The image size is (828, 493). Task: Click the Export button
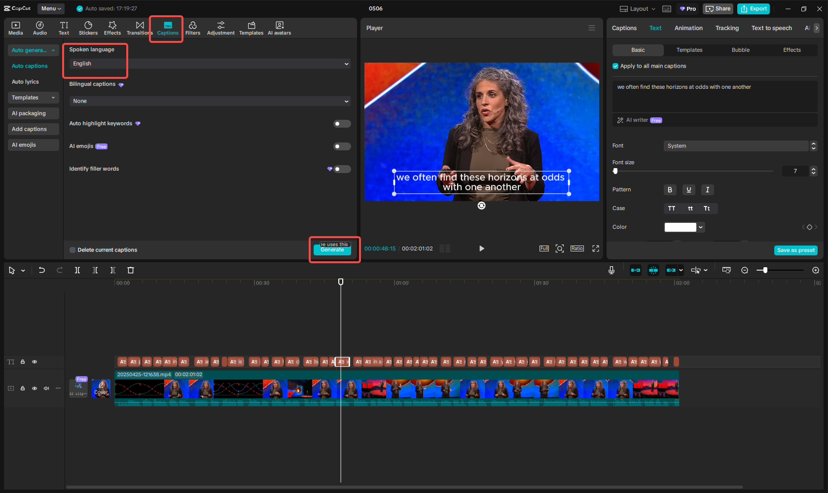click(x=754, y=9)
